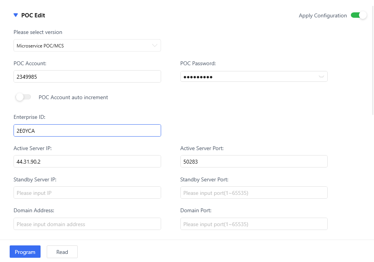374x262 pixels.
Task: Click the POC Account input field
Action: 87,77
